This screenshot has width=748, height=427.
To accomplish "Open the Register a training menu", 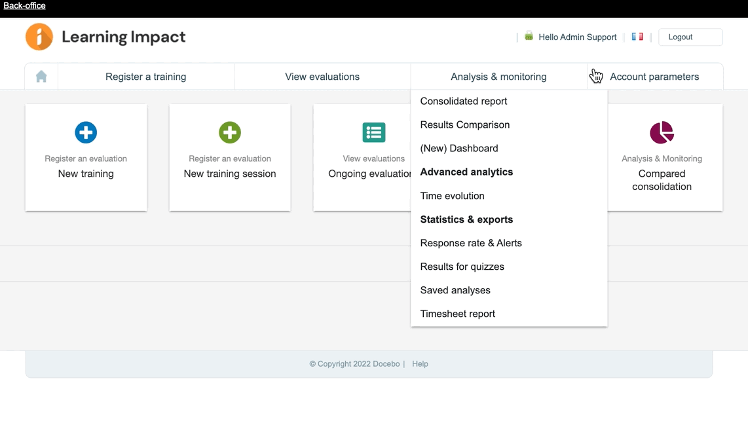I will point(145,76).
